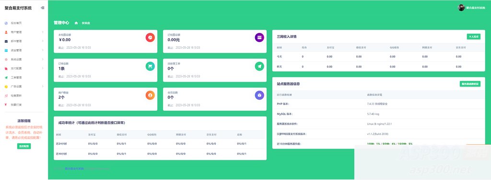Click the 京东支付 header in income table
This screenshot has width=491, height=180.
point(461,47)
